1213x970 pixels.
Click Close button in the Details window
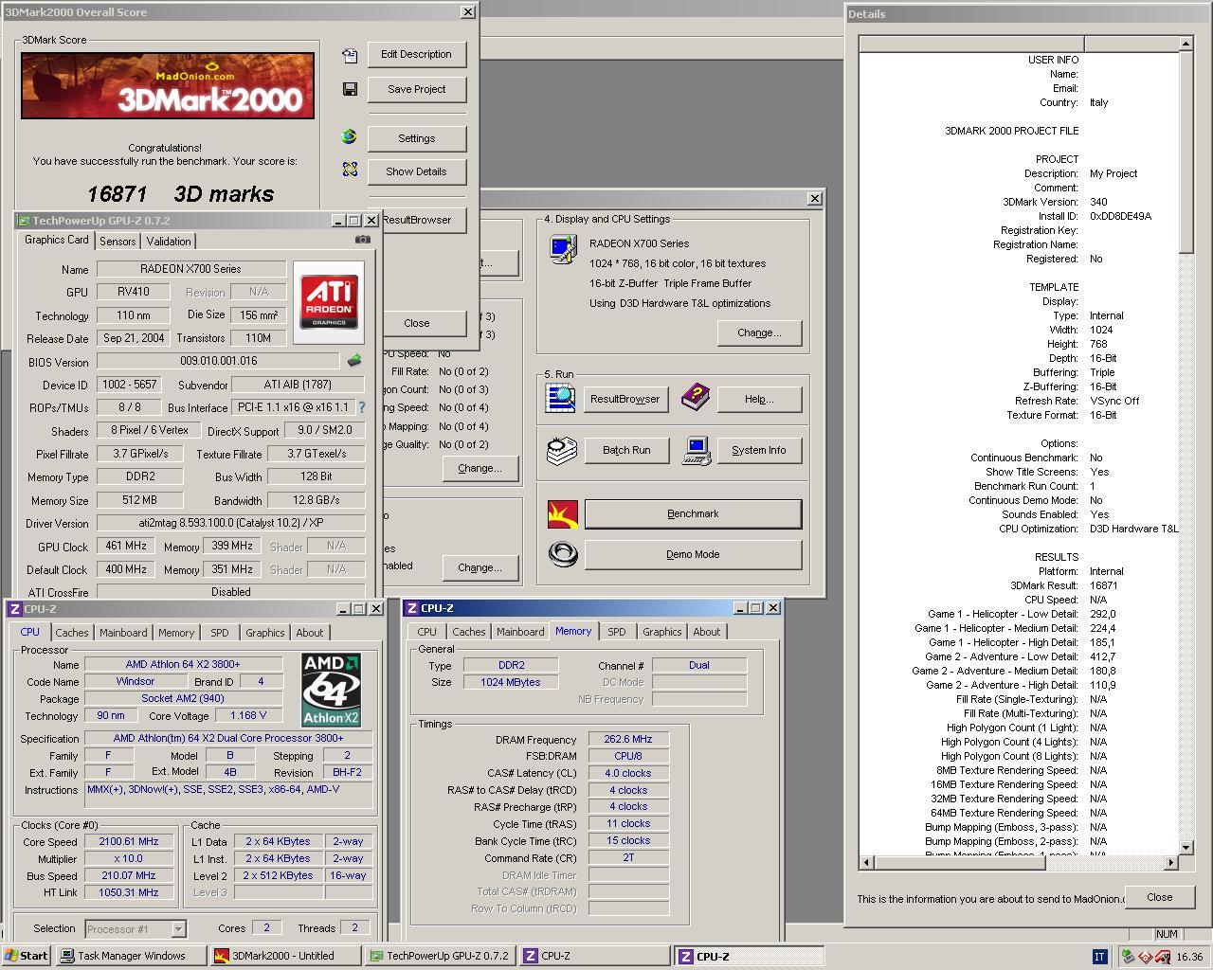[x=1159, y=897]
